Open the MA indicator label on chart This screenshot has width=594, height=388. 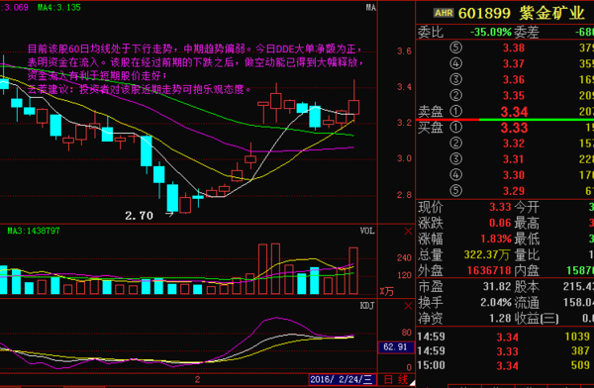point(371,7)
